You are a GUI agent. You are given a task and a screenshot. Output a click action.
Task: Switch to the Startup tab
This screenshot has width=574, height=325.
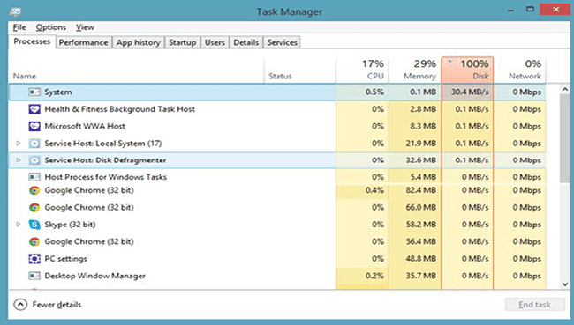(x=182, y=42)
